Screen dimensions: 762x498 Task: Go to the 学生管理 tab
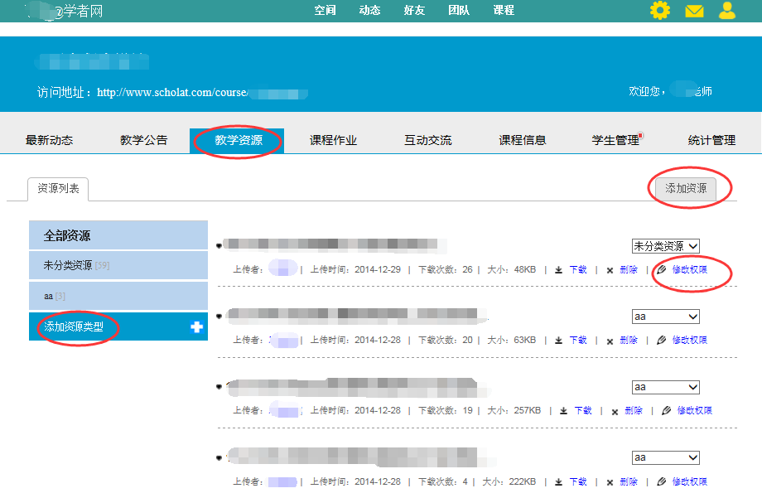615,141
